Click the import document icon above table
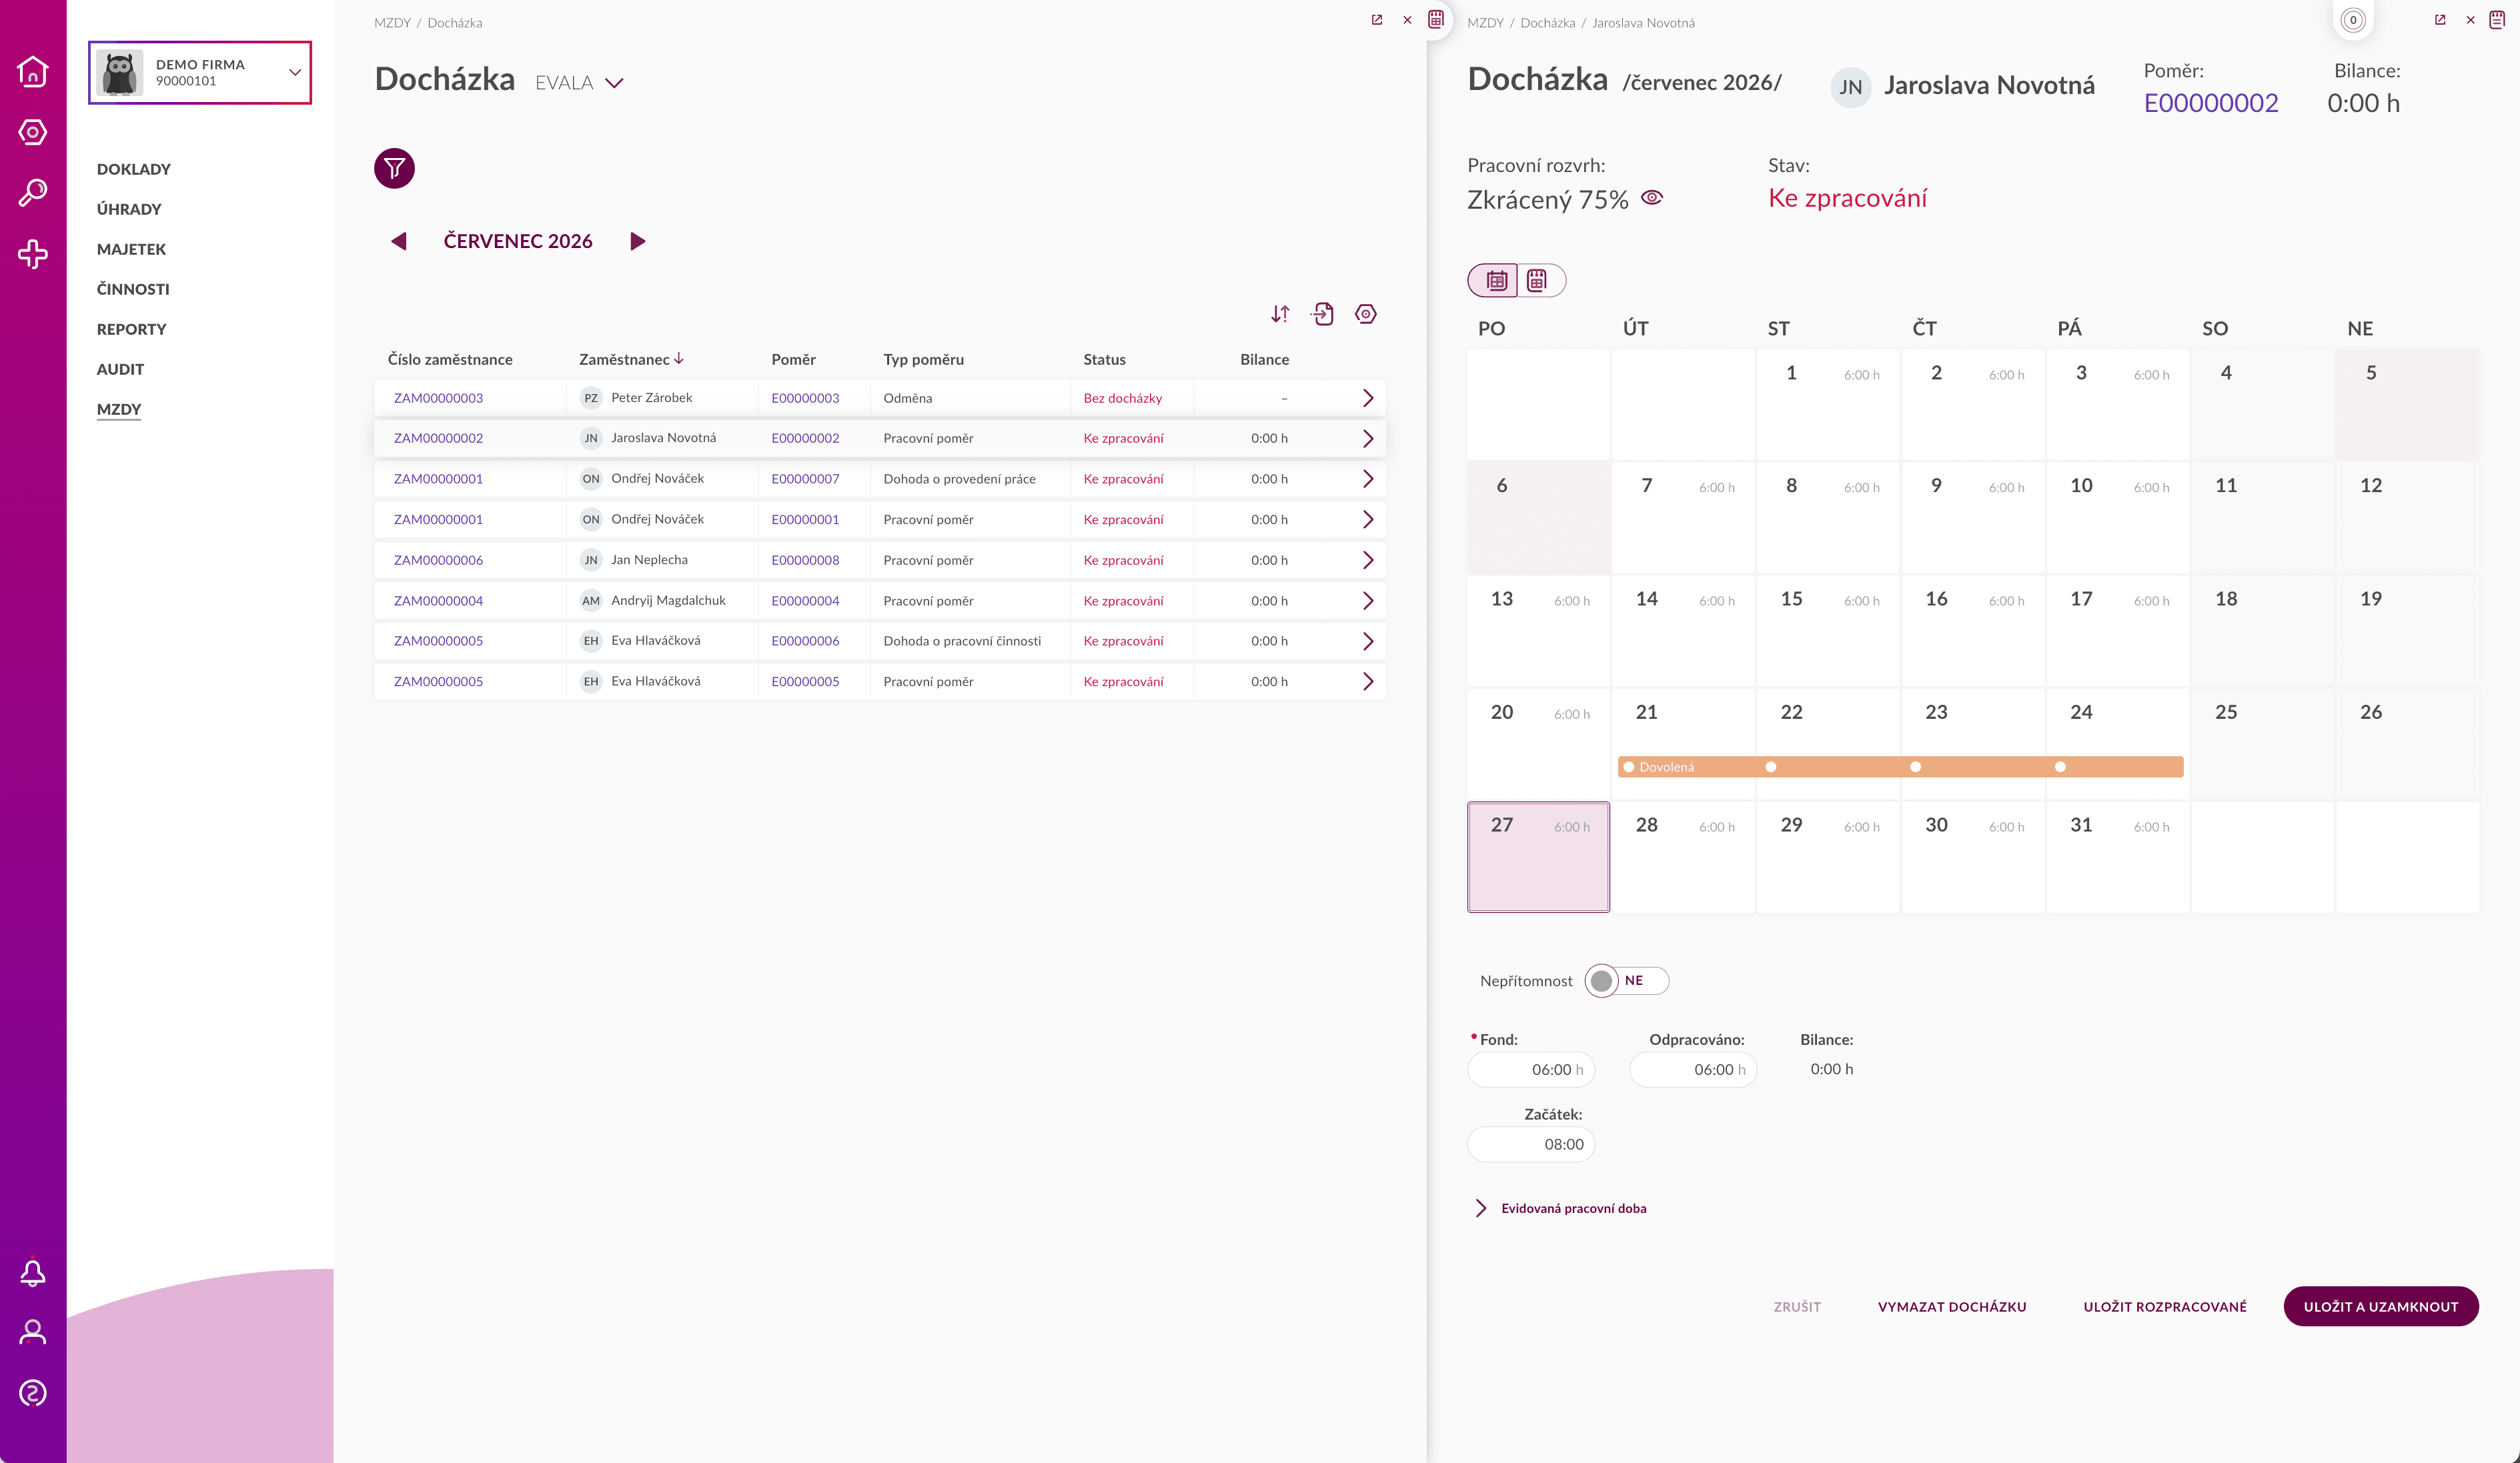The width and height of the screenshot is (2520, 1463). tap(1323, 314)
